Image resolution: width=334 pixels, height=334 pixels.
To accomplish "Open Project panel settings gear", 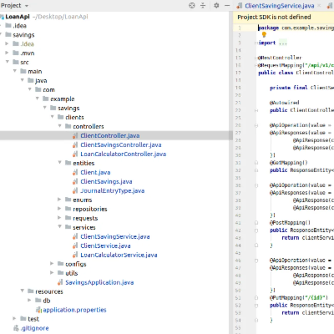I will 216,5.
